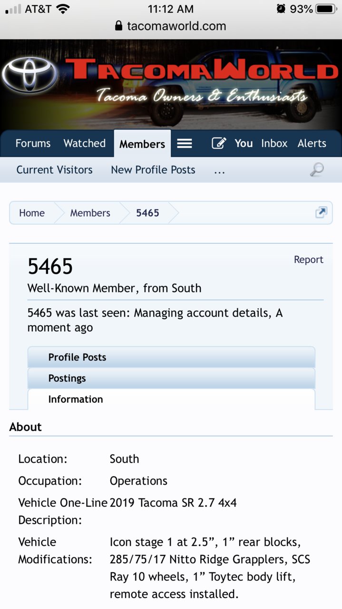Screen dimensions: 342x609
Task: Open the search magnifier icon
Action: [317, 170]
